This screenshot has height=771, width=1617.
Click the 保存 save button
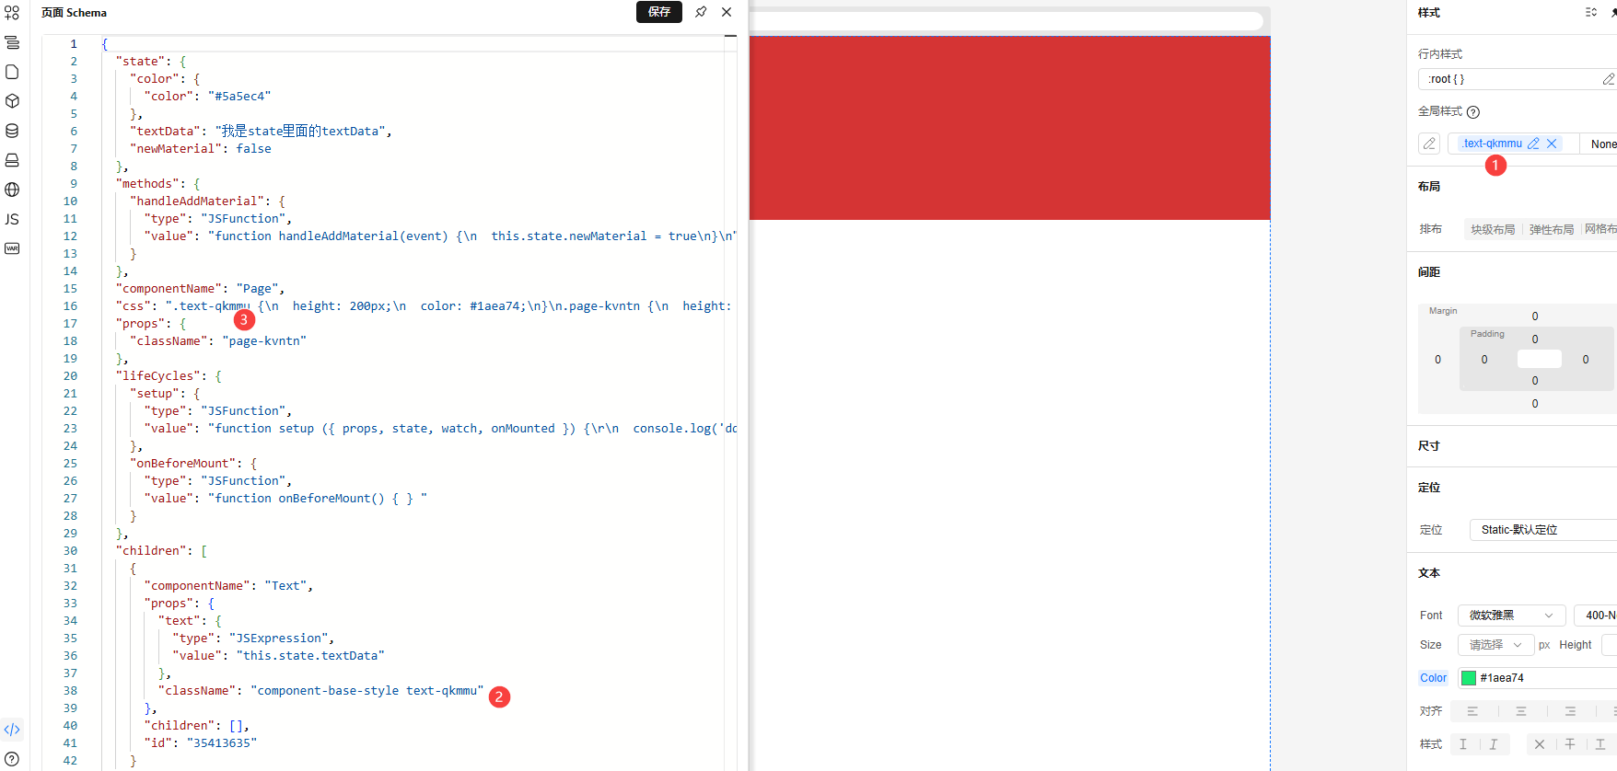pos(659,12)
